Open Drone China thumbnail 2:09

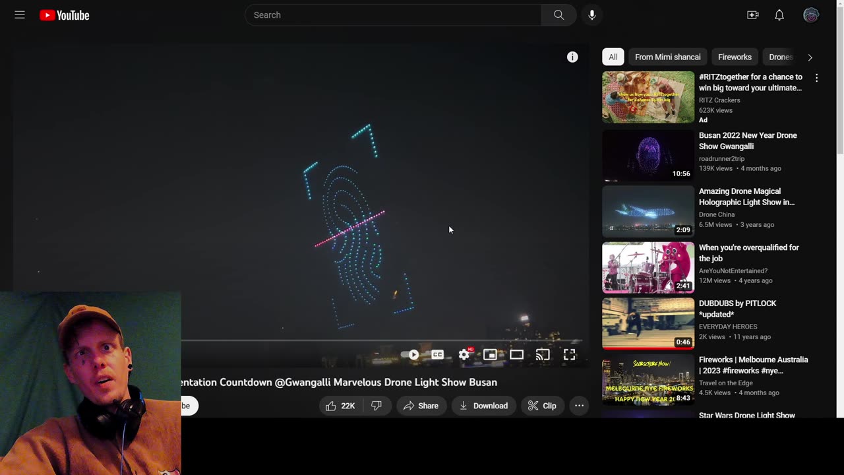tap(648, 211)
